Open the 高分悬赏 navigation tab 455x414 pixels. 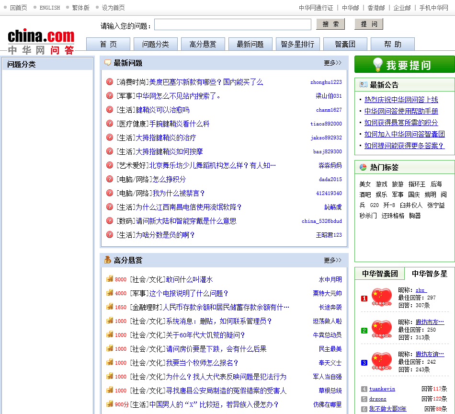203,44
